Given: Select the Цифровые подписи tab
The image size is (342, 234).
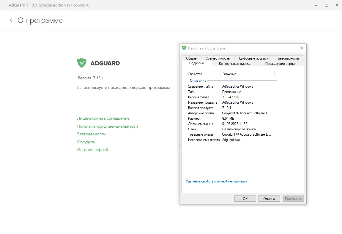Looking at the screenshot, I should coord(254,58).
